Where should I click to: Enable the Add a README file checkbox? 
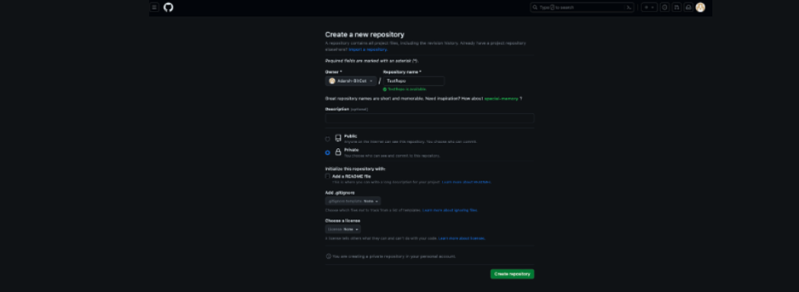click(x=328, y=176)
